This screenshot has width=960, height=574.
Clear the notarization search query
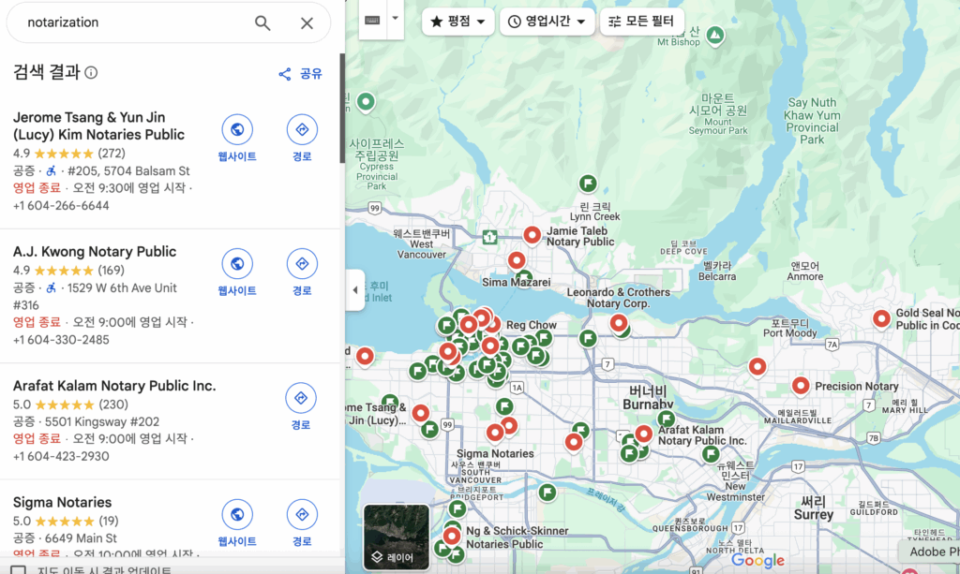307,23
